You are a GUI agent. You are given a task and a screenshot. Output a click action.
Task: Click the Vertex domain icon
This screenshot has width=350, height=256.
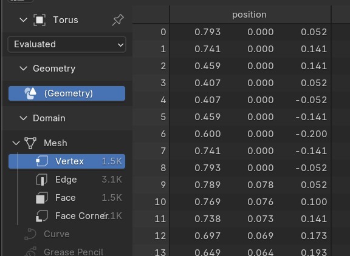tap(42, 161)
